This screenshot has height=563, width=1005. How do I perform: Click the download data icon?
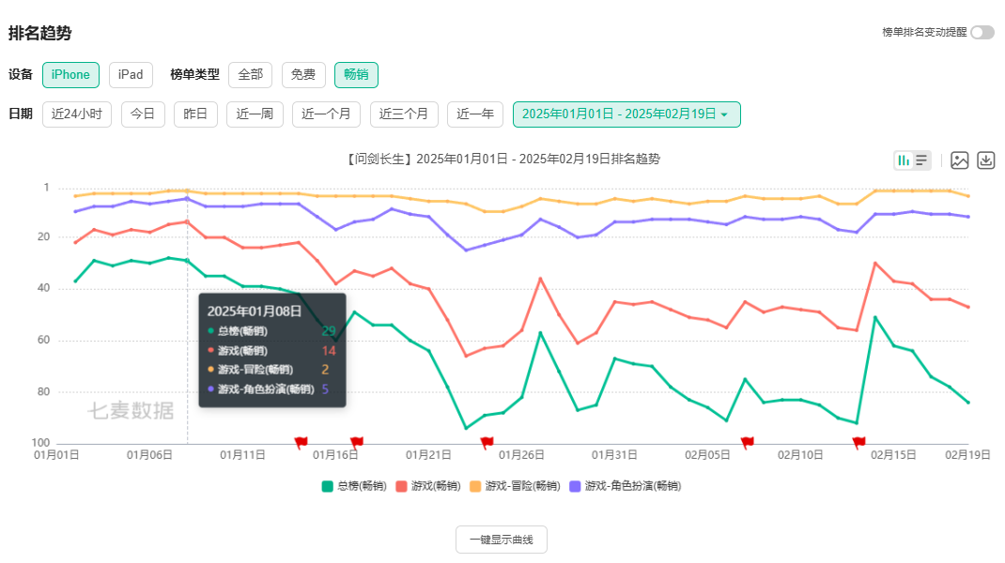(x=986, y=160)
